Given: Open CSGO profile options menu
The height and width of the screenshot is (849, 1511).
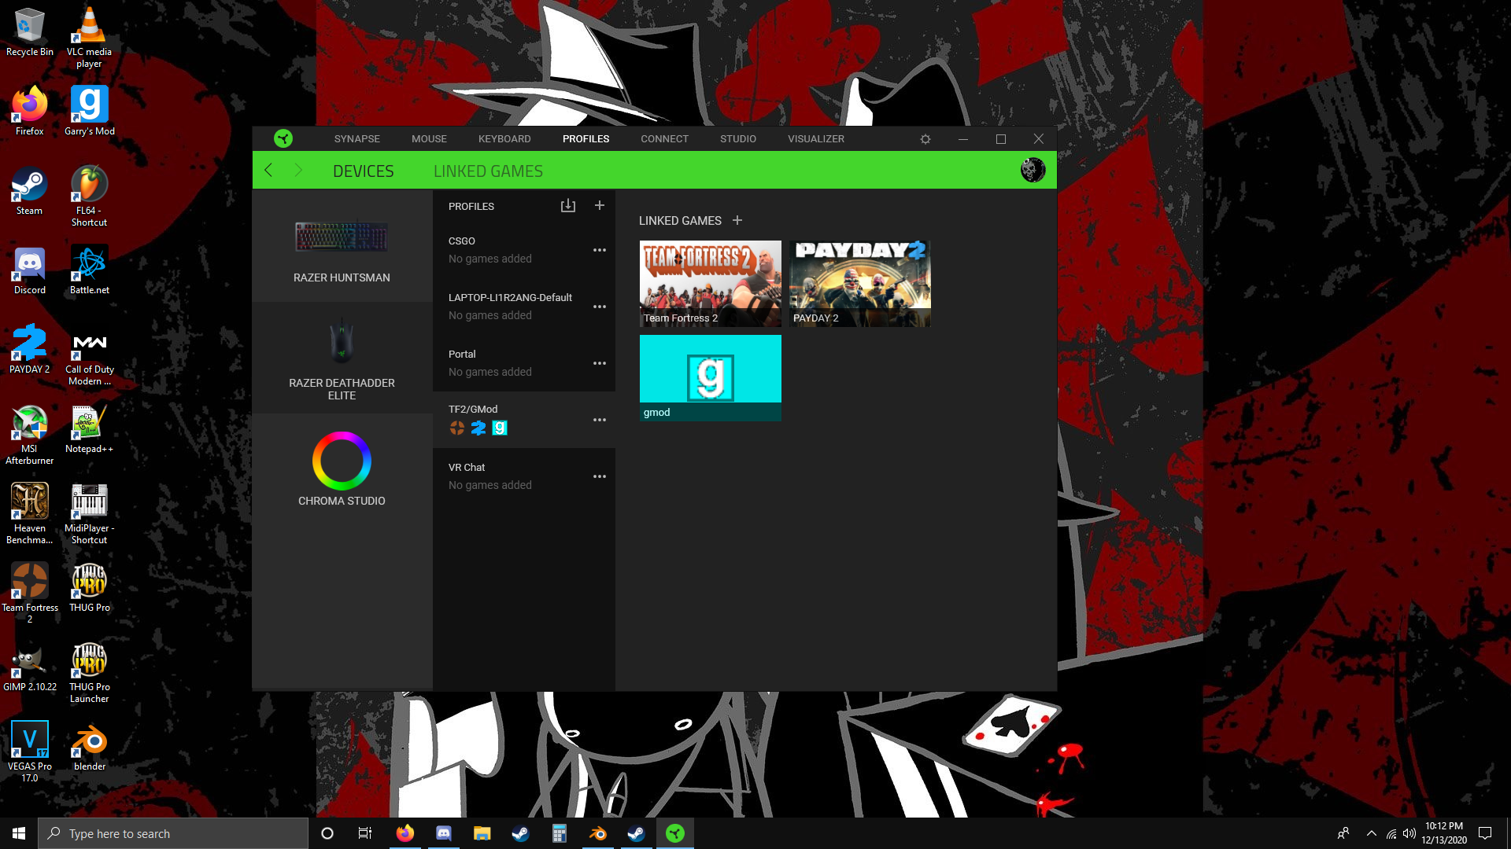Looking at the screenshot, I should 600,250.
